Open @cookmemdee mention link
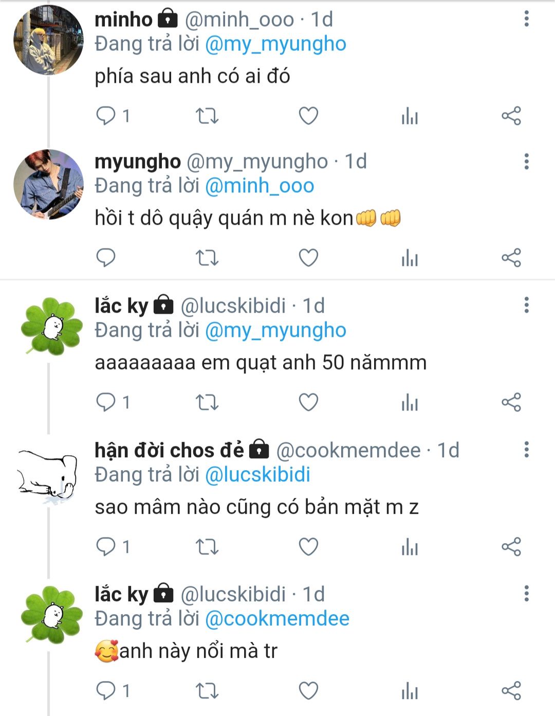This screenshot has height=716, width=555. [277, 619]
